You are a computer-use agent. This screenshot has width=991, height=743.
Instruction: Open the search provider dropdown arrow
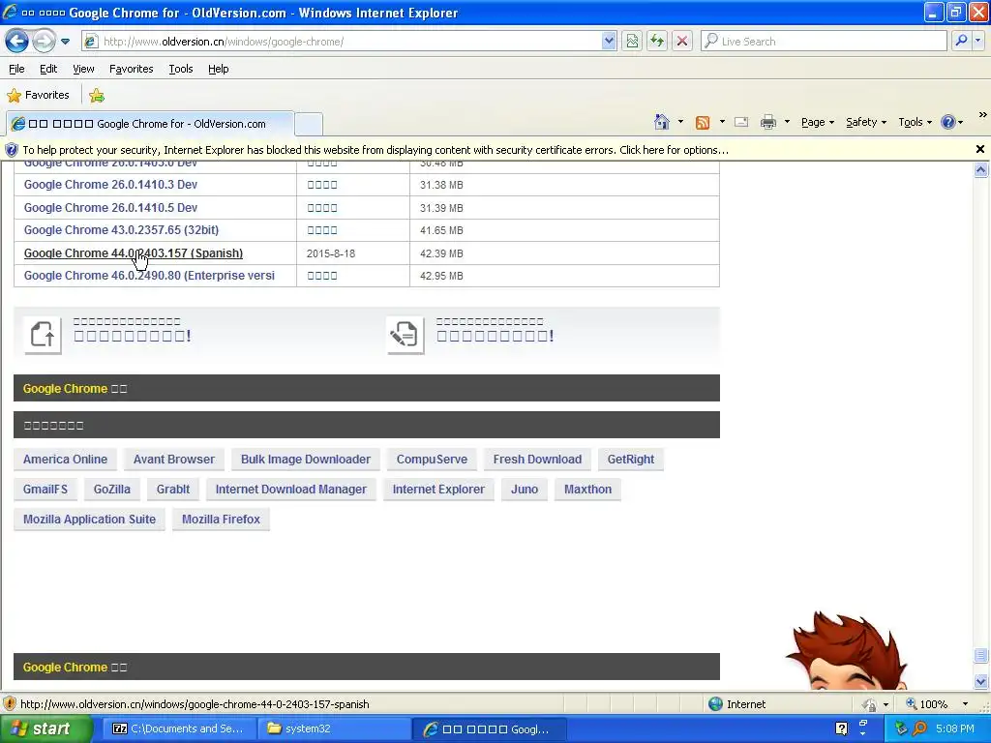978,42
